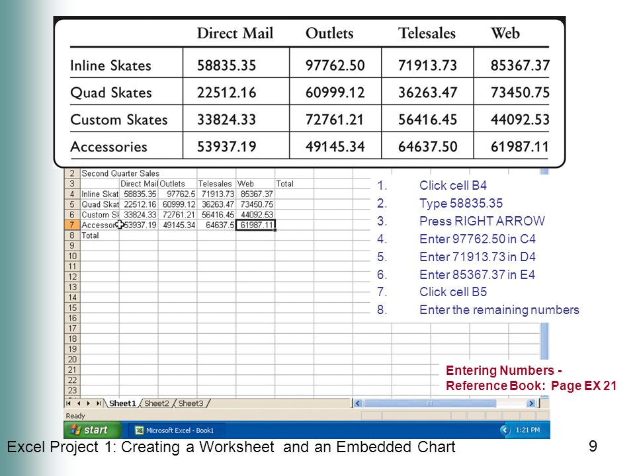Screen dimensions: 635x476
Task: Select row 4 header
Action: (72, 194)
